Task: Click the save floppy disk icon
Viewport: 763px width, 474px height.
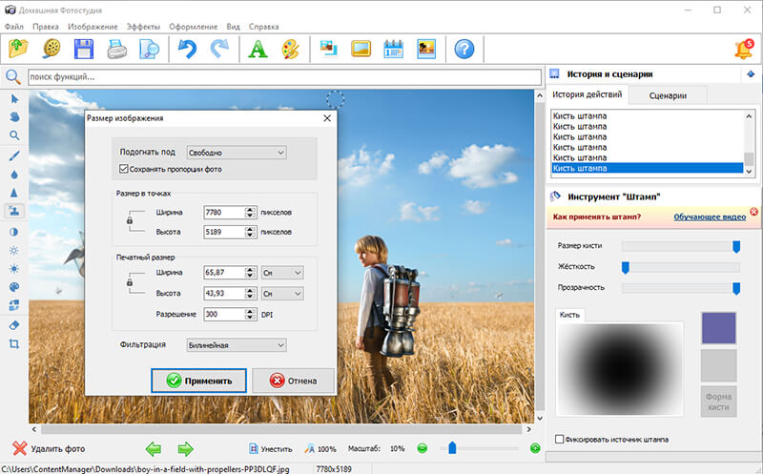Action: click(x=84, y=49)
